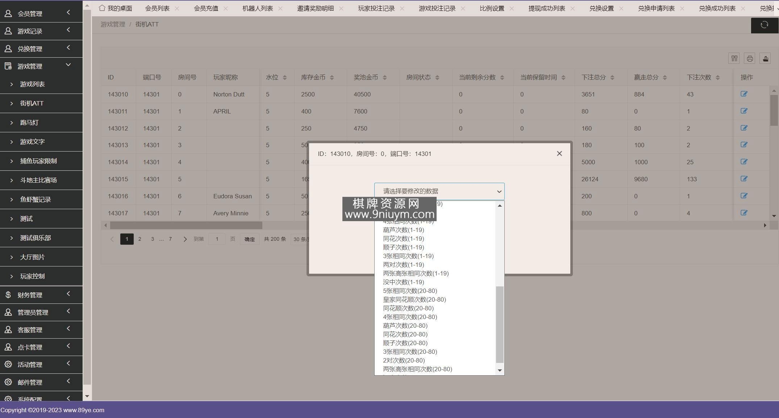Switch to 兑换申请列表 tab
The width and height of the screenshot is (779, 418).
(656, 8)
